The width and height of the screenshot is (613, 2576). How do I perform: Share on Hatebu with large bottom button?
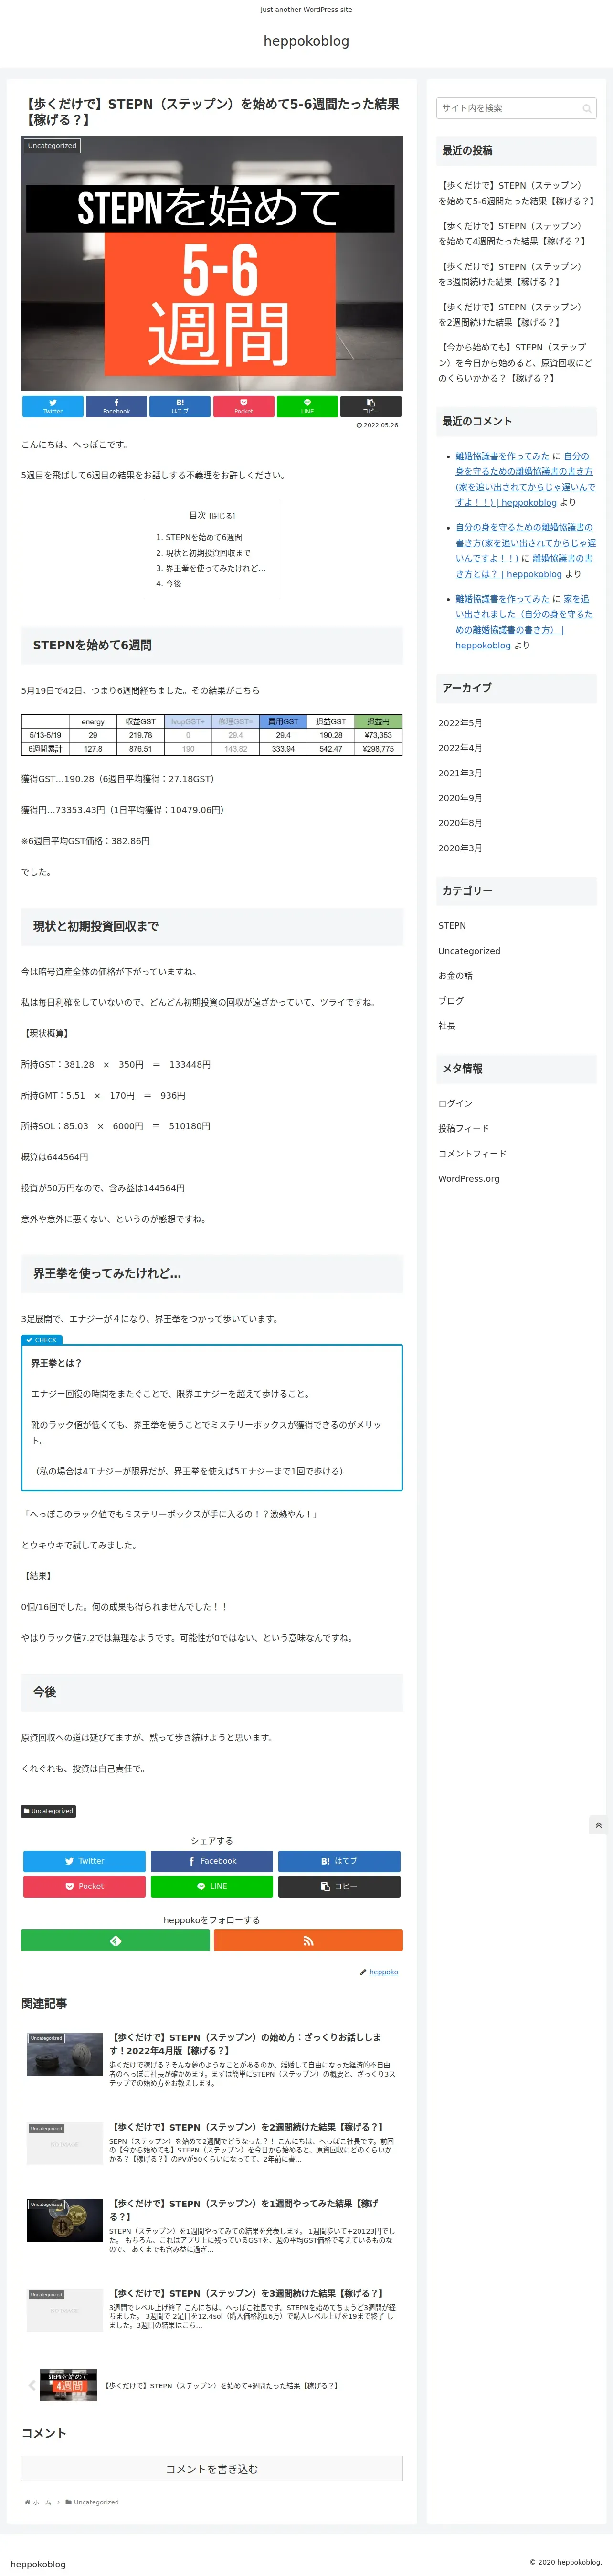(x=339, y=1861)
